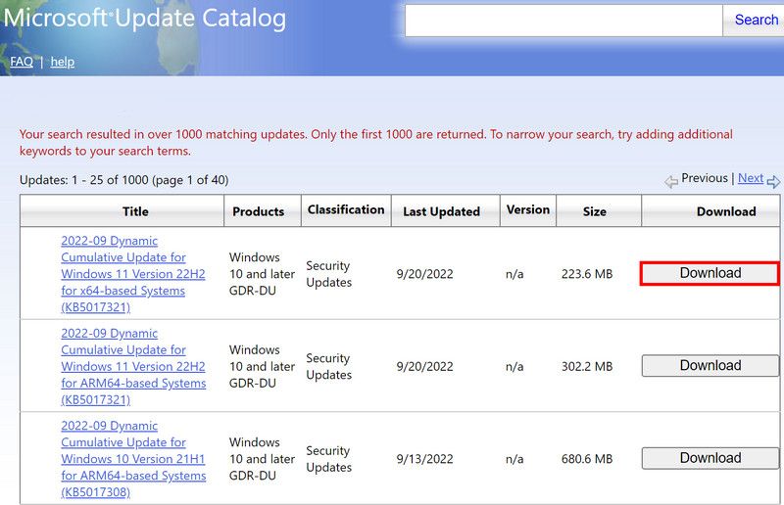The width and height of the screenshot is (784, 505).
Task: Click the previous page arrow icon
Action: 671,181
